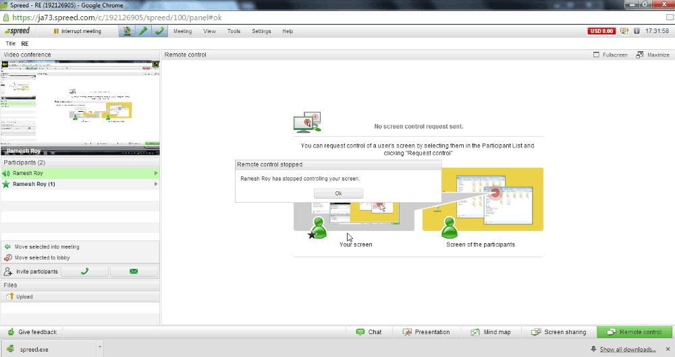This screenshot has height=357, width=675.
Task: Click speaker icon beside Ramesh Roy
Action: 6,173
